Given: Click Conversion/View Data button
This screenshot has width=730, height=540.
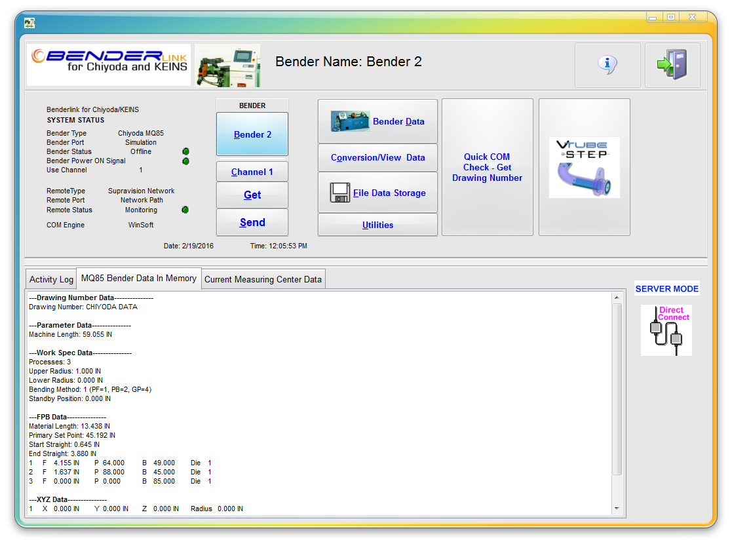Looking at the screenshot, I should click(x=377, y=157).
